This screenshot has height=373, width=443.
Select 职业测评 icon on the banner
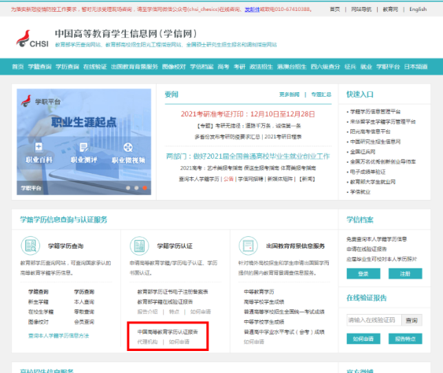(84, 147)
